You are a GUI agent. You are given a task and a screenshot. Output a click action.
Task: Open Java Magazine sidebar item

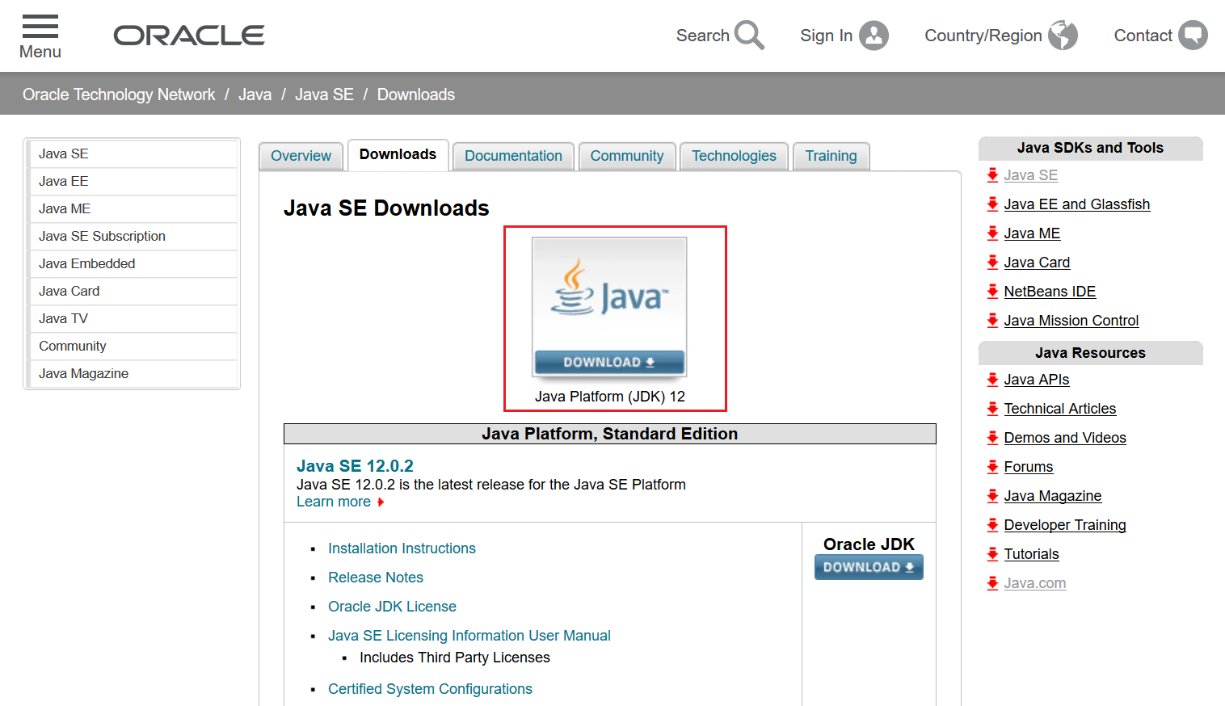(x=132, y=373)
